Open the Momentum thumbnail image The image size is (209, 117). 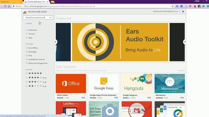click(170, 84)
